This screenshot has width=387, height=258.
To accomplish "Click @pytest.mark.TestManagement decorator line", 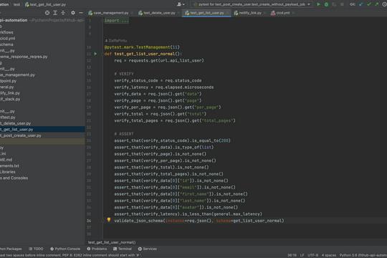I will coord(142,47).
